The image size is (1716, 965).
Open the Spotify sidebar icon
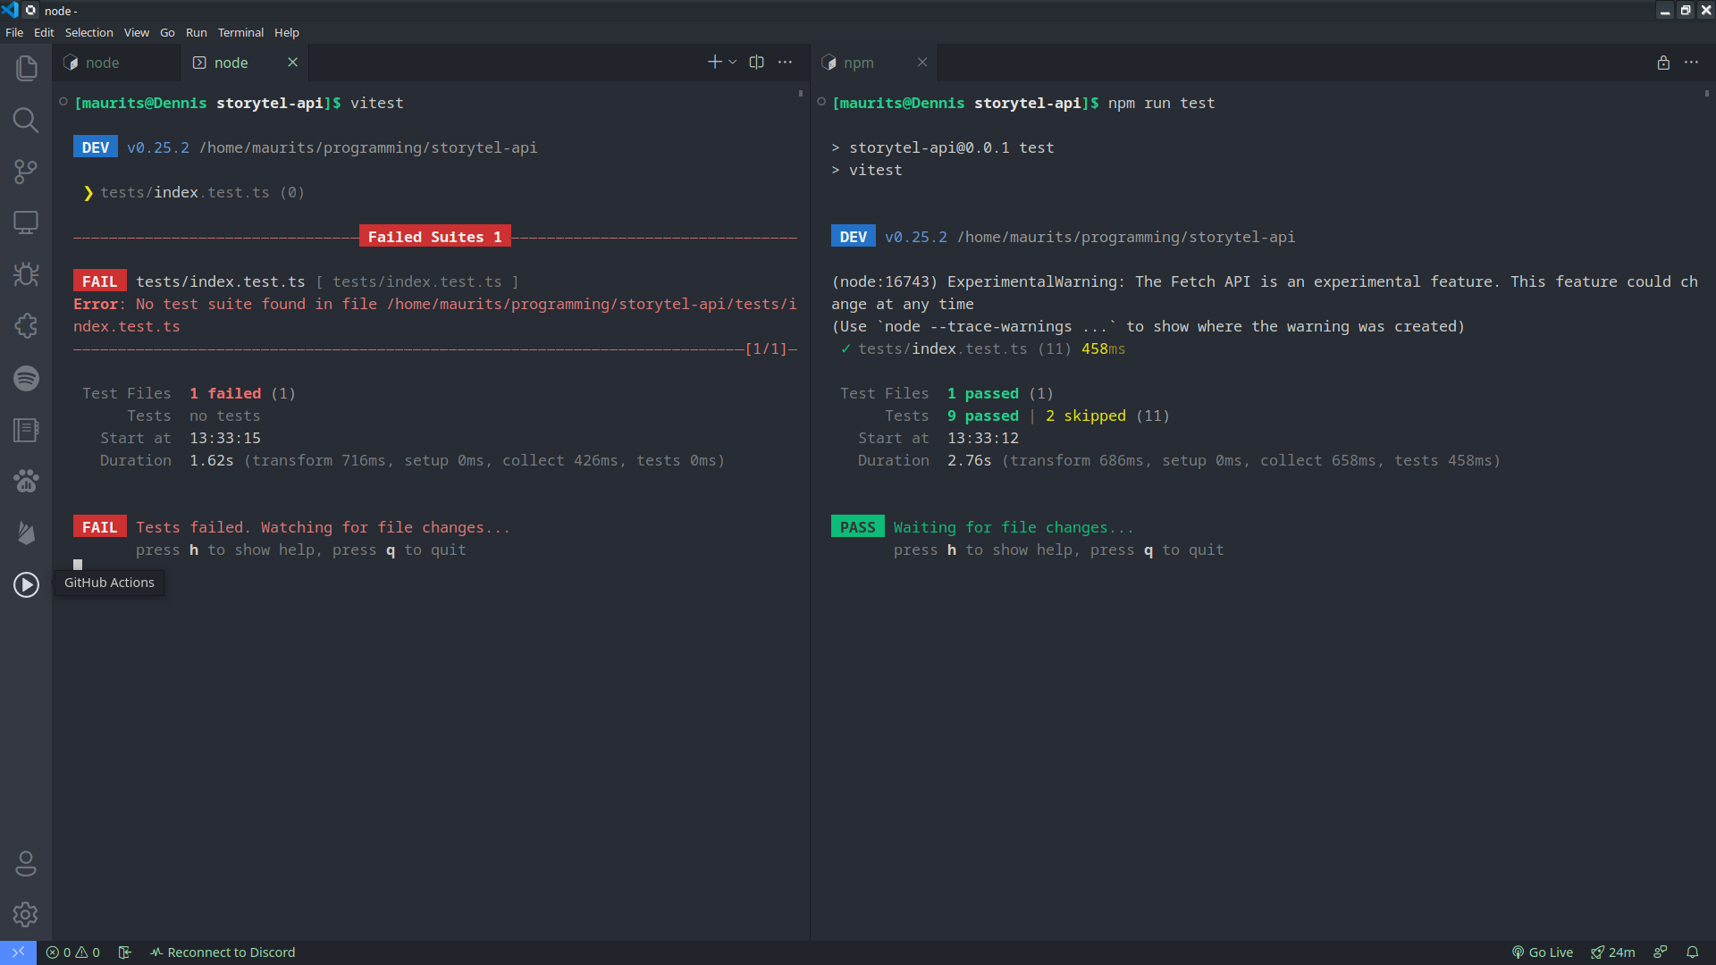click(x=26, y=378)
